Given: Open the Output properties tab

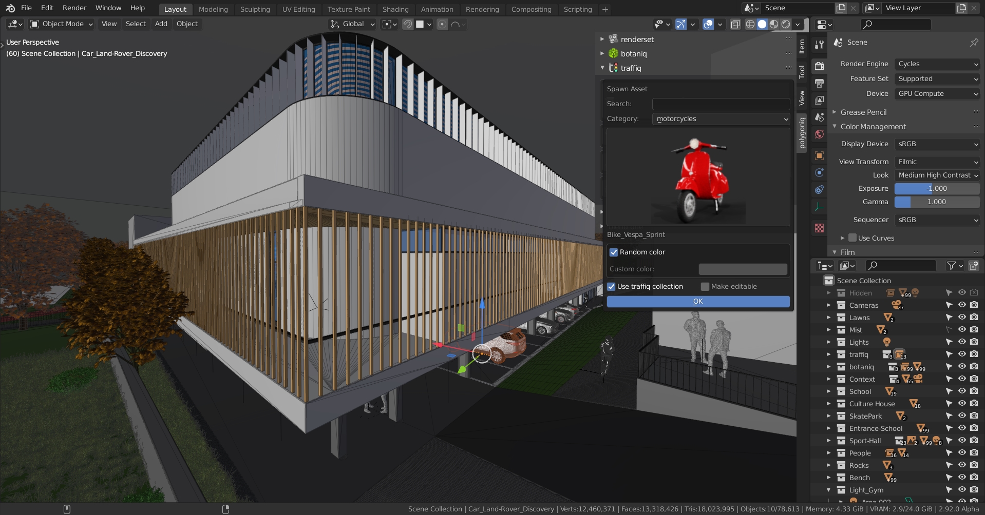Looking at the screenshot, I should (x=819, y=83).
